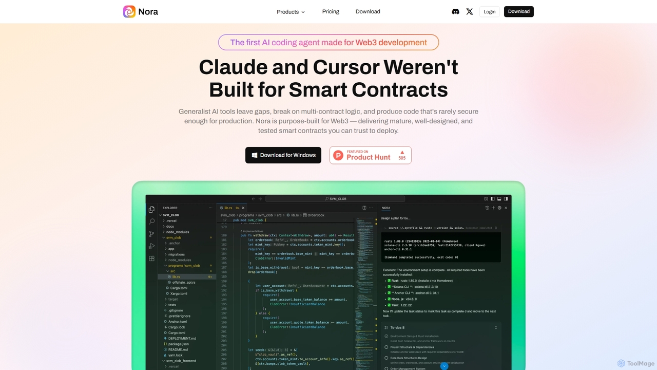Click the Explorer panel more actions ellipsis
This screenshot has width=657, height=370.
click(210, 208)
